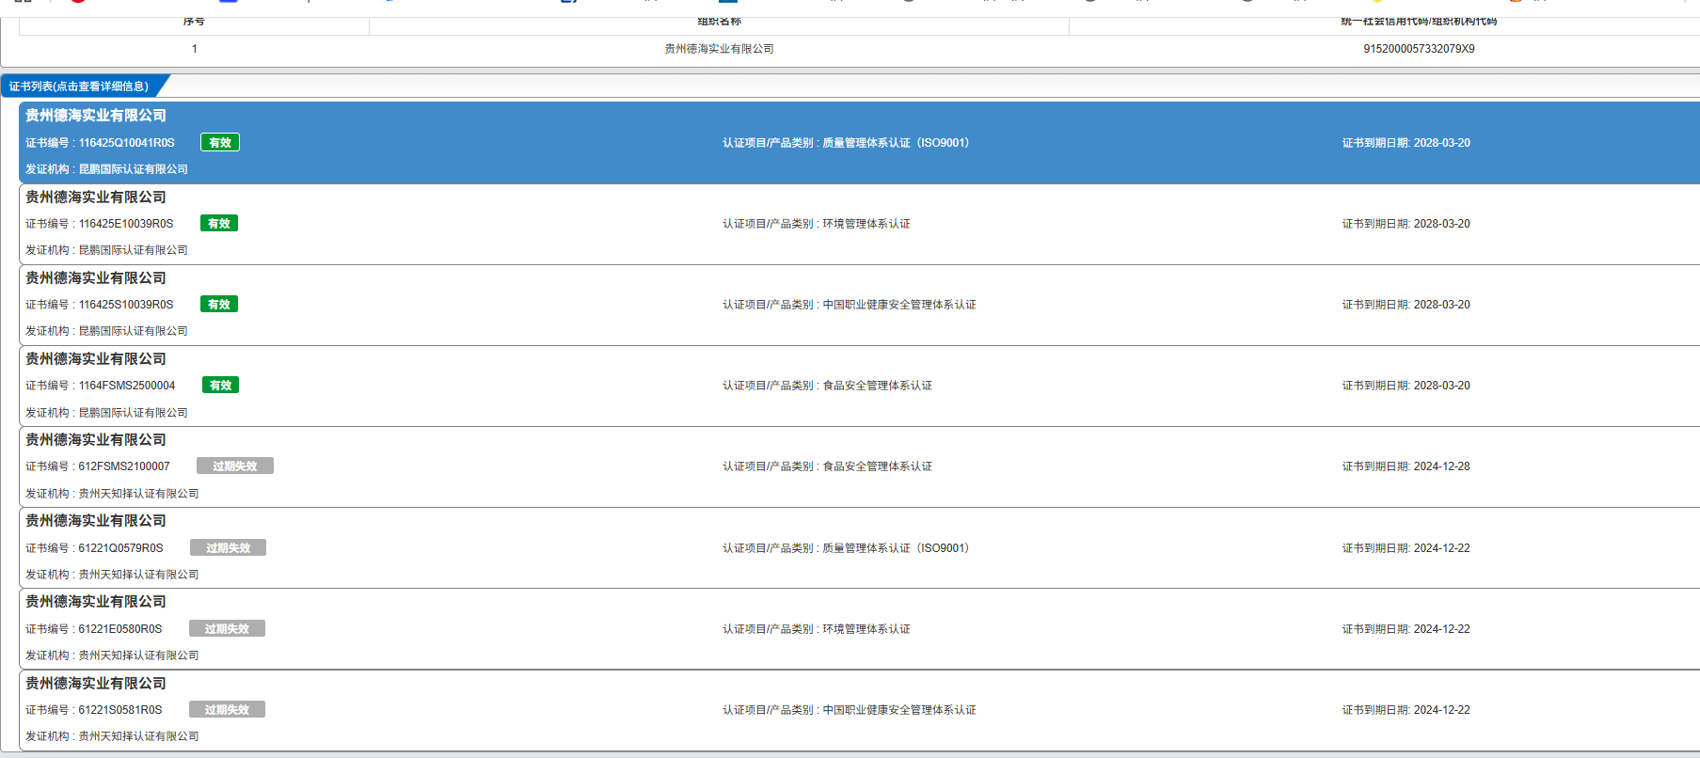The image size is (1700, 758).
Task: Click the company title above certificate 116425E10039R0S
Action: [x=96, y=197]
